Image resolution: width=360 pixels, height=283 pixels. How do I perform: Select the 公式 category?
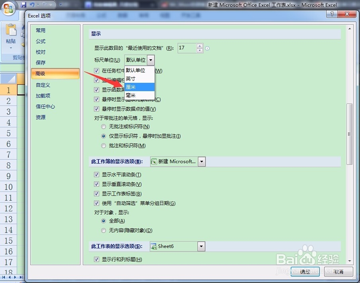(41, 41)
